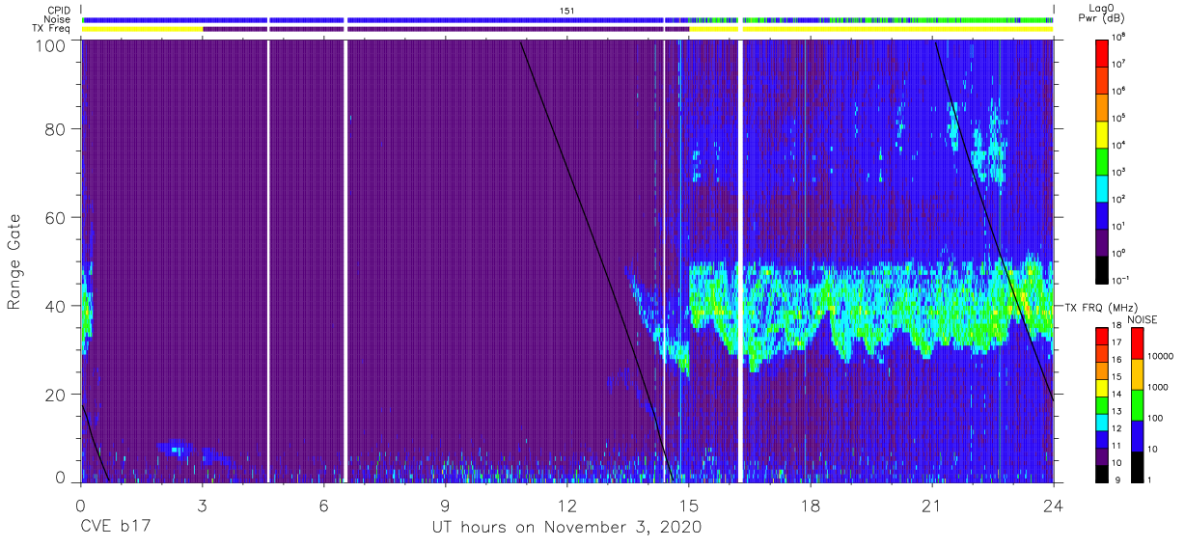Click the '12' tick on the UT hours axis

click(566, 505)
